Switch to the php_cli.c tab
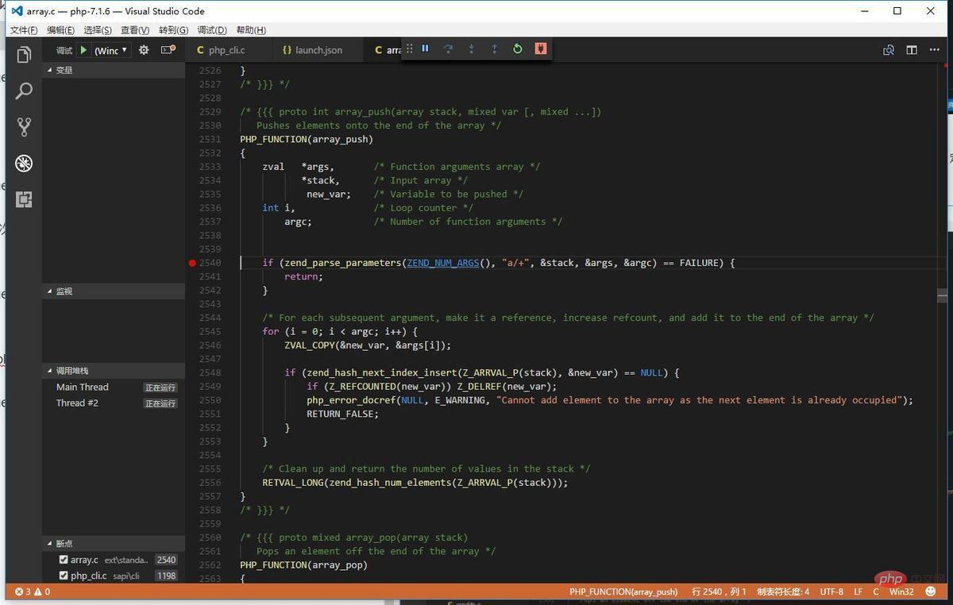This screenshot has height=605, width=953. pos(228,50)
